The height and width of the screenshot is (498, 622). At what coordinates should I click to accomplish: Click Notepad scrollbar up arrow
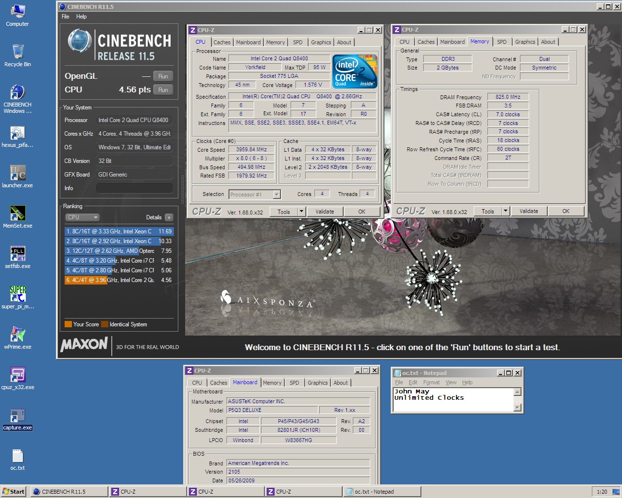pyautogui.click(x=518, y=392)
